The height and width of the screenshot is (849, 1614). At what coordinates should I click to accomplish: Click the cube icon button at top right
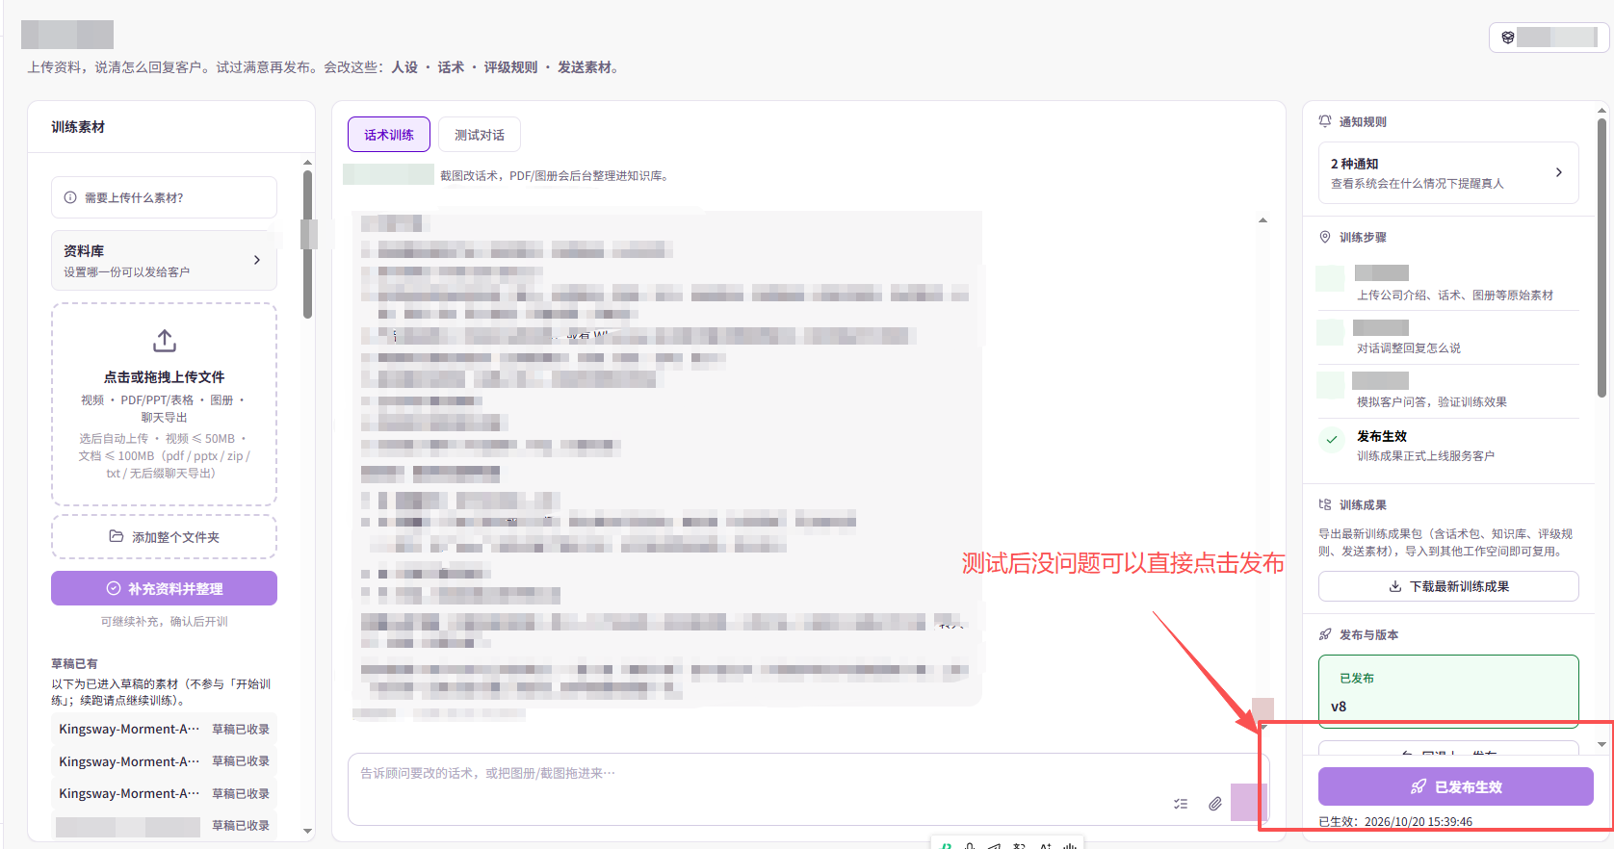click(x=1549, y=38)
